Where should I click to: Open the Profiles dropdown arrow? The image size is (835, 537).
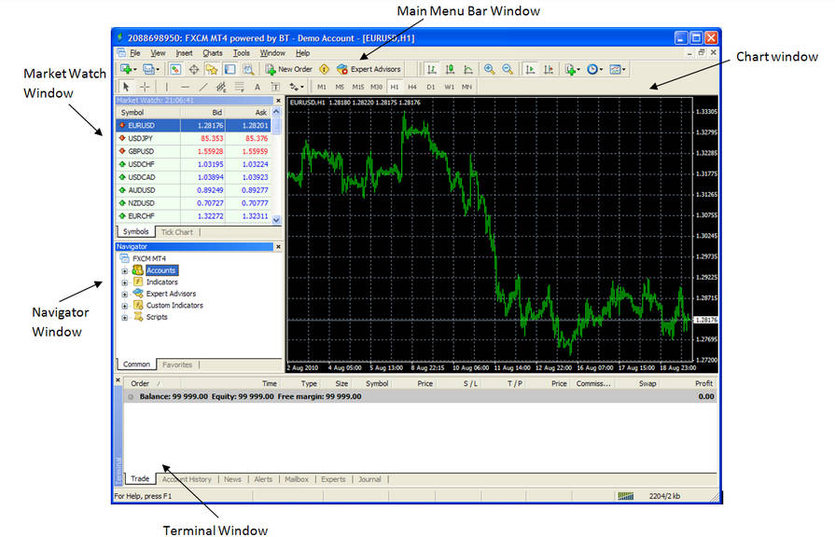(158, 70)
